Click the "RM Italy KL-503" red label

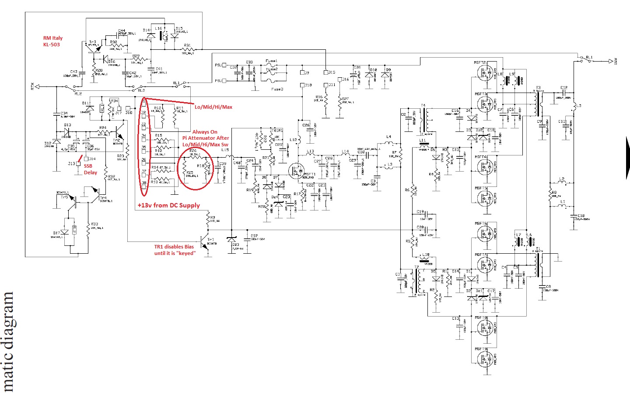click(52, 41)
